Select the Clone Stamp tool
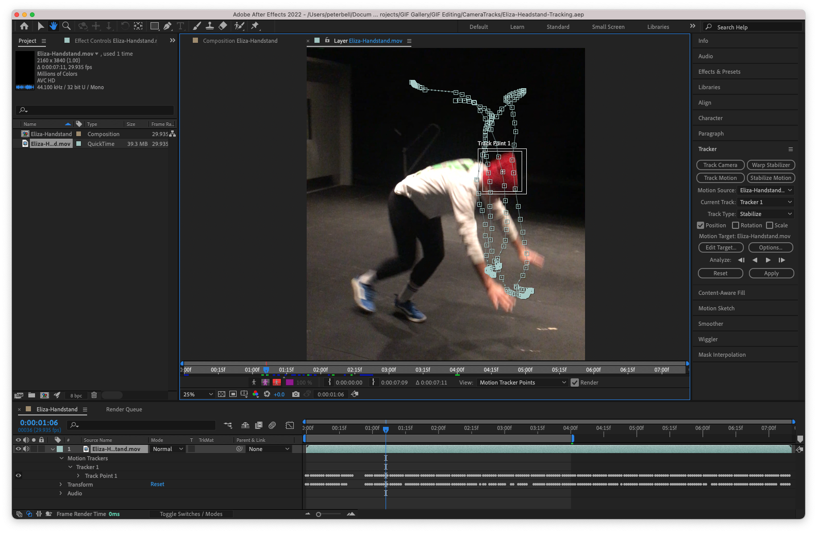The image size is (817, 533). pos(210,26)
